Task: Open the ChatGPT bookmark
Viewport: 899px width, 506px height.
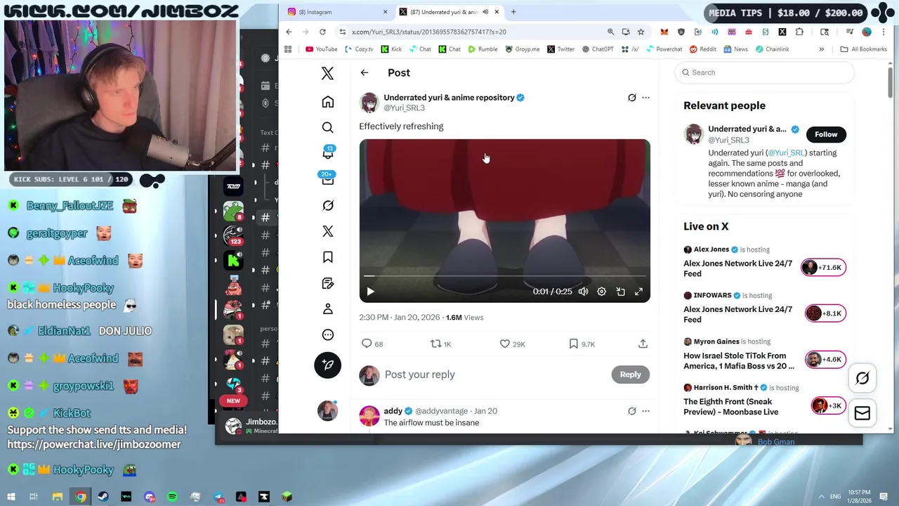Action: pos(598,49)
